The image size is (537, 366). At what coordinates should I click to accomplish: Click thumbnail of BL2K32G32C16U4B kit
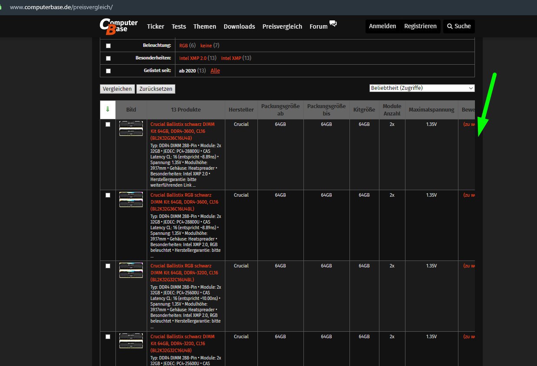(131, 341)
